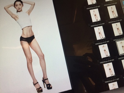Select the 160622Kayo-9111.NEF thumbnail
Viewport: 124px width, 93px height.
(x=109, y=70)
